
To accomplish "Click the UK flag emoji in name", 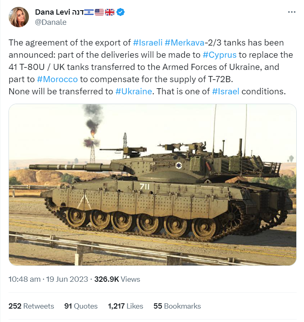I will [110, 12].
